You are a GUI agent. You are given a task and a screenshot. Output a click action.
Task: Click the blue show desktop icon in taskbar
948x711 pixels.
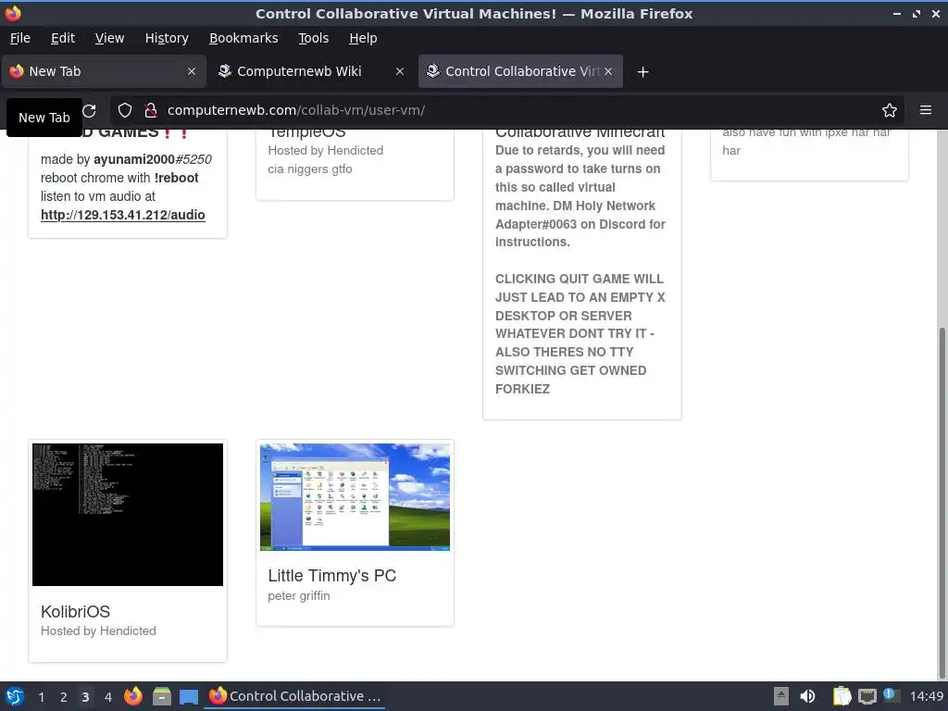189,697
